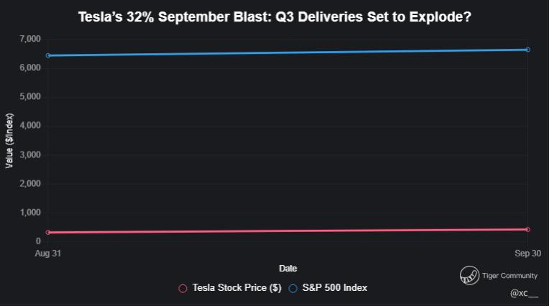Select Tesla data point at Sep 30
Image resolution: width=549 pixels, height=306 pixels.
click(x=527, y=229)
